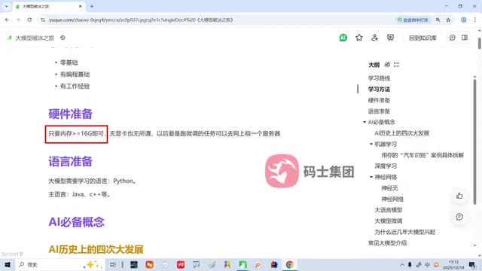Image resolution: width=482 pixels, height=271 pixels.
Task: Click the 零基础 bullet item
Action: [69, 62]
